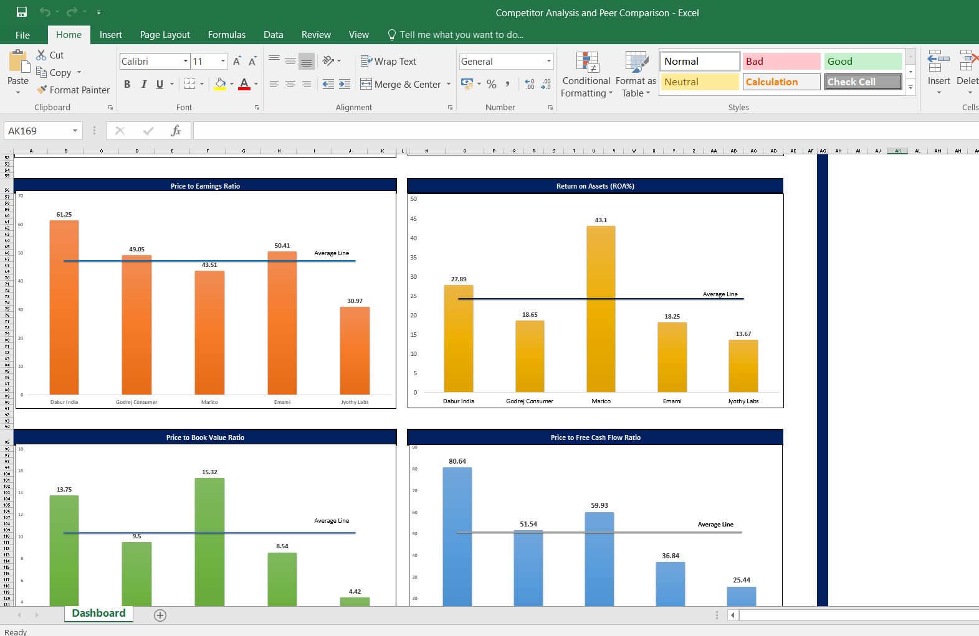Screen dimensions: 979x636
Task: Apply the Check Cell style
Action: pyautogui.click(x=863, y=82)
